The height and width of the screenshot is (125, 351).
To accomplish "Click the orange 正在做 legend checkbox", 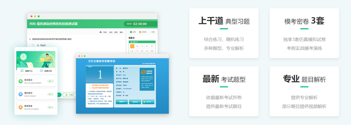I will click(140, 32).
